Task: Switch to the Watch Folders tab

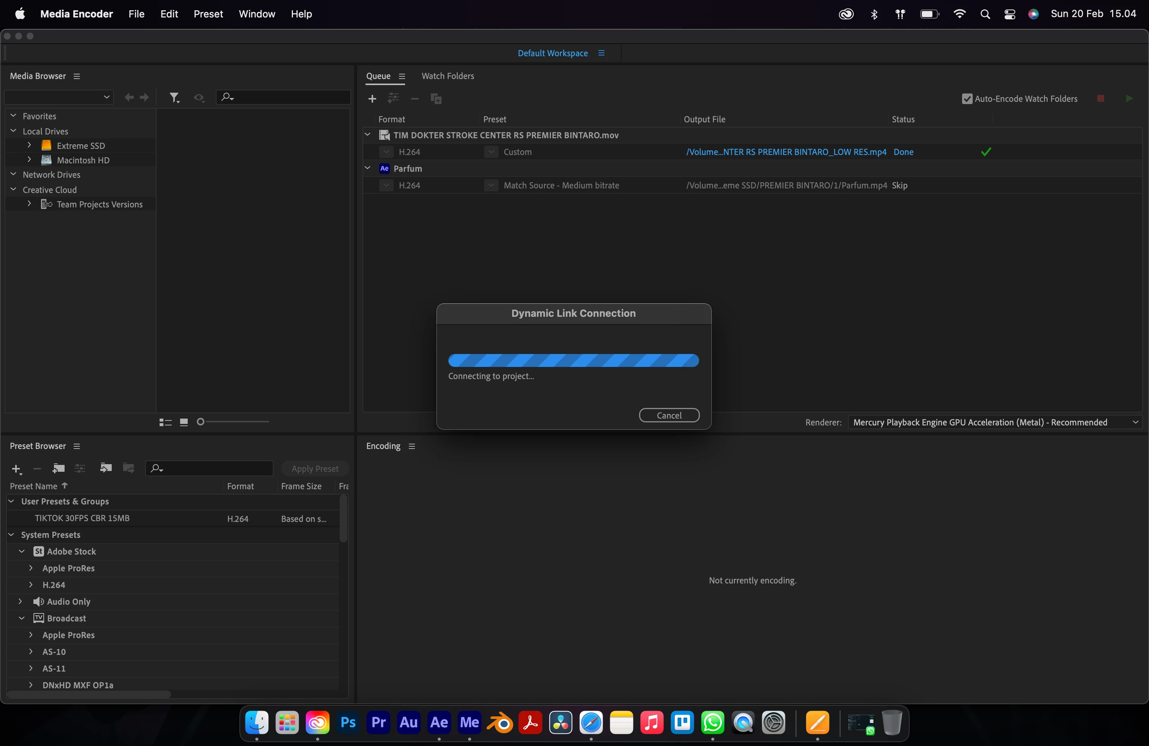Action: point(448,76)
